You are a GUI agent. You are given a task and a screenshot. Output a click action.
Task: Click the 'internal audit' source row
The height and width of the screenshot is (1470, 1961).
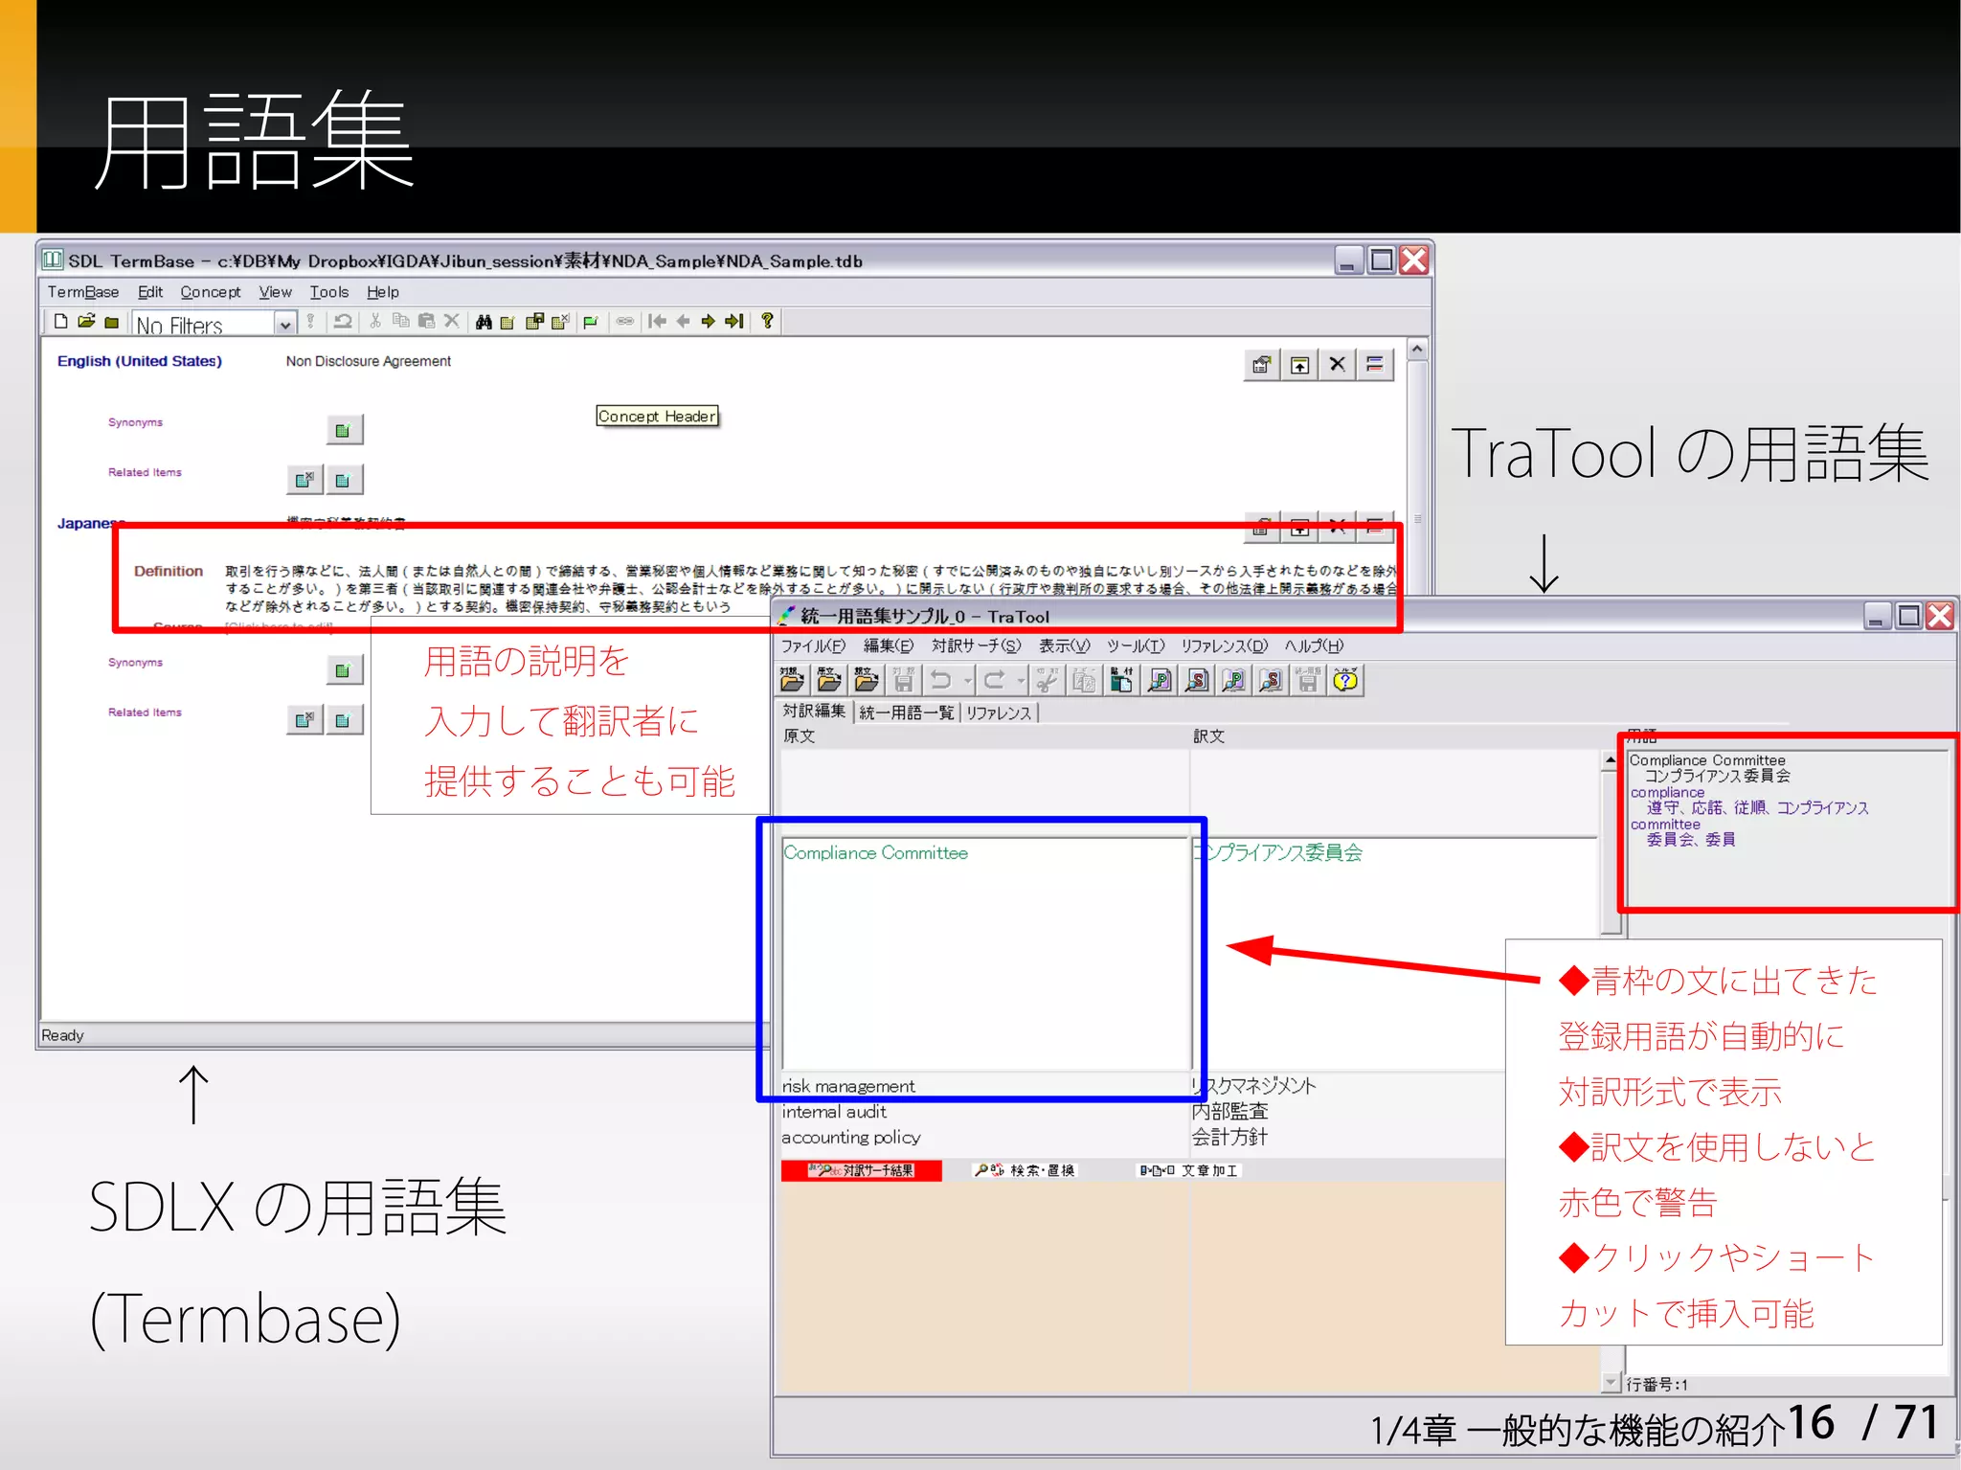(984, 1112)
